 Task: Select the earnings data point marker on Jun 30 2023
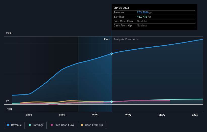coord(111,102)
